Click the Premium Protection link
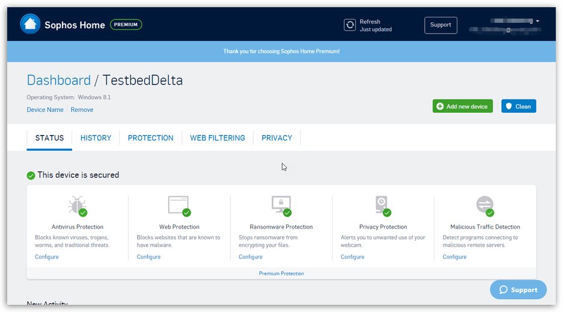Image resolution: width=563 pixels, height=312 pixels. click(x=281, y=274)
